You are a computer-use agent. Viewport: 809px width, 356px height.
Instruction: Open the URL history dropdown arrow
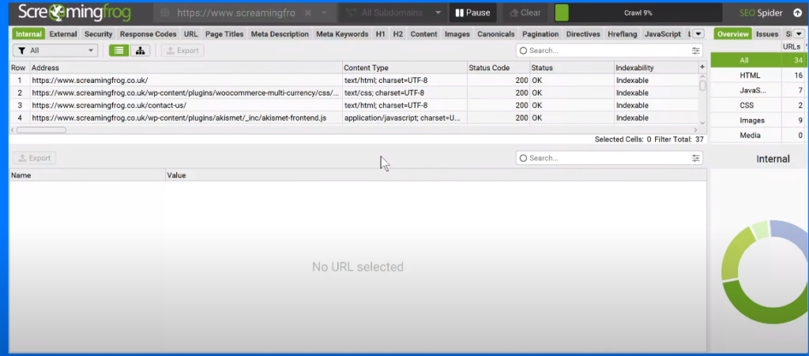pyautogui.click(x=324, y=13)
